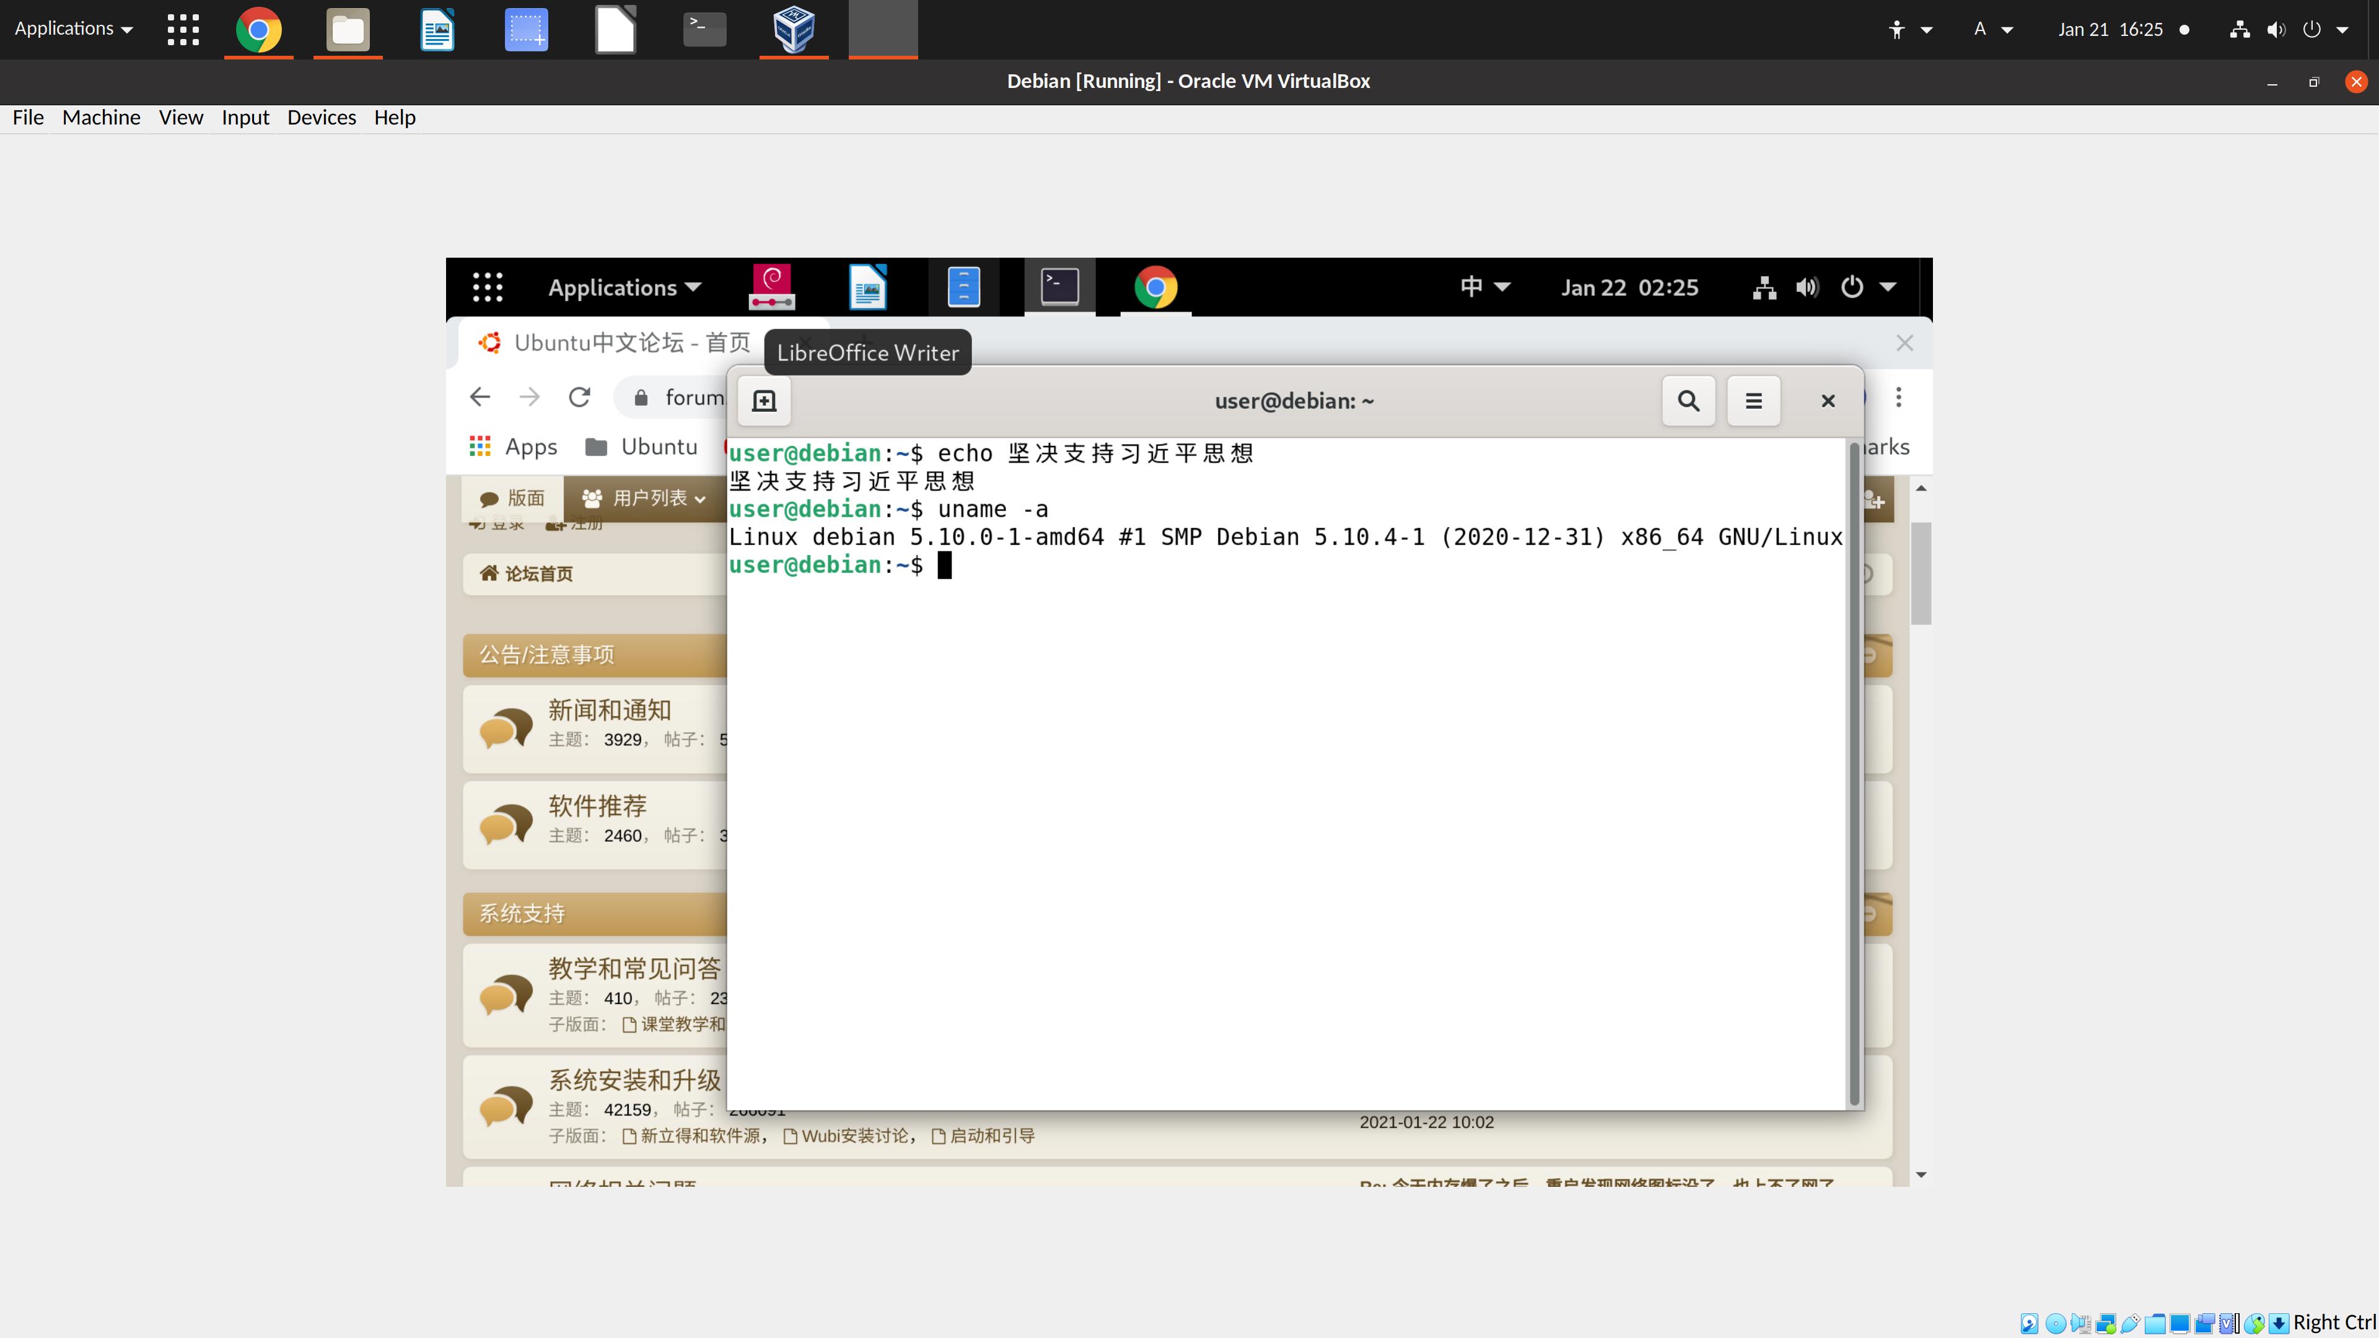Open 新闻和通知 forum section
Image resolution: width=2379 pixels, height=1338 pixels.
tap(610, 710)
